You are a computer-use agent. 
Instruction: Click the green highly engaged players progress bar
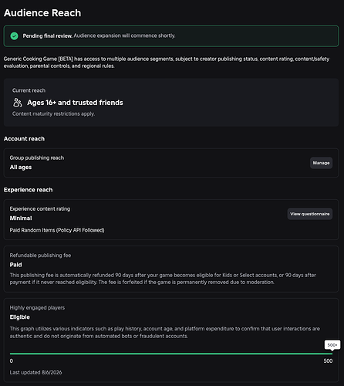click(x=171, y=354)
